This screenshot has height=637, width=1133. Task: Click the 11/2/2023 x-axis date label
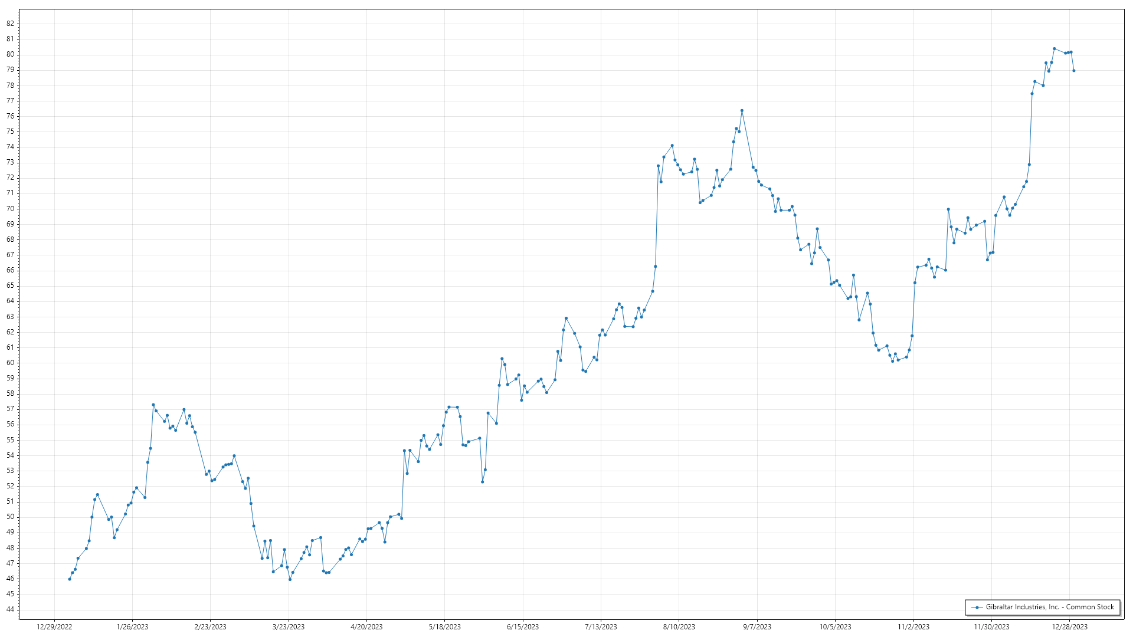[913, 627]
